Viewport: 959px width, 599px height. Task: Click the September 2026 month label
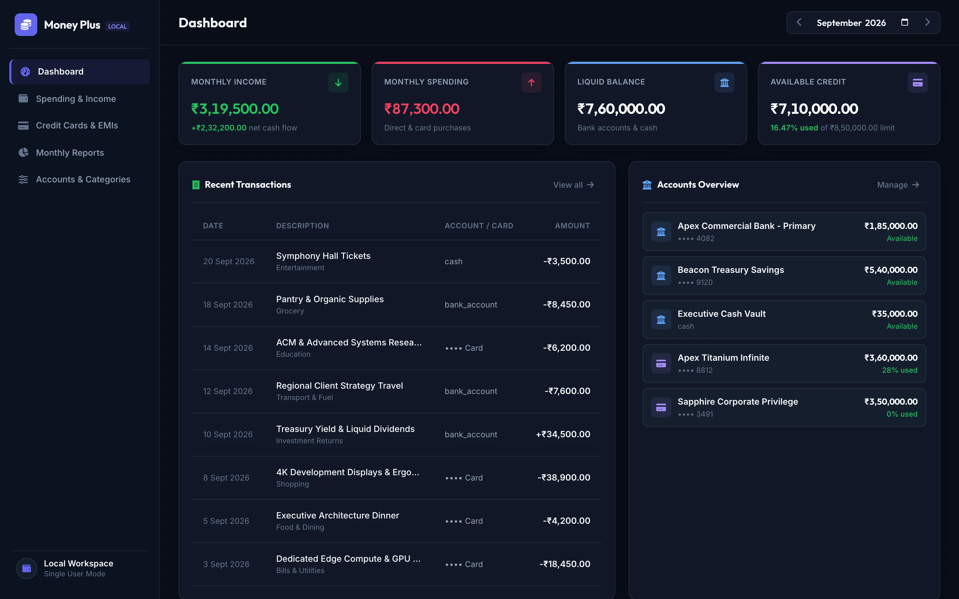pos(851,23)
